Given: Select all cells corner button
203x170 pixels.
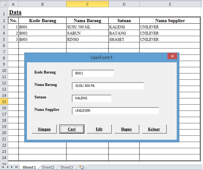Looking at the screenshot, I should (4, 4).
